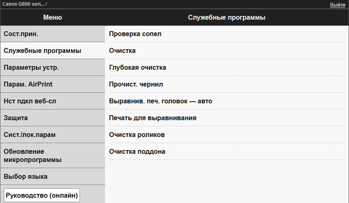The width and height of the screenshot is (349, 203).
Task: Click the Canon G600 series header text
Action: pos(23,4)
